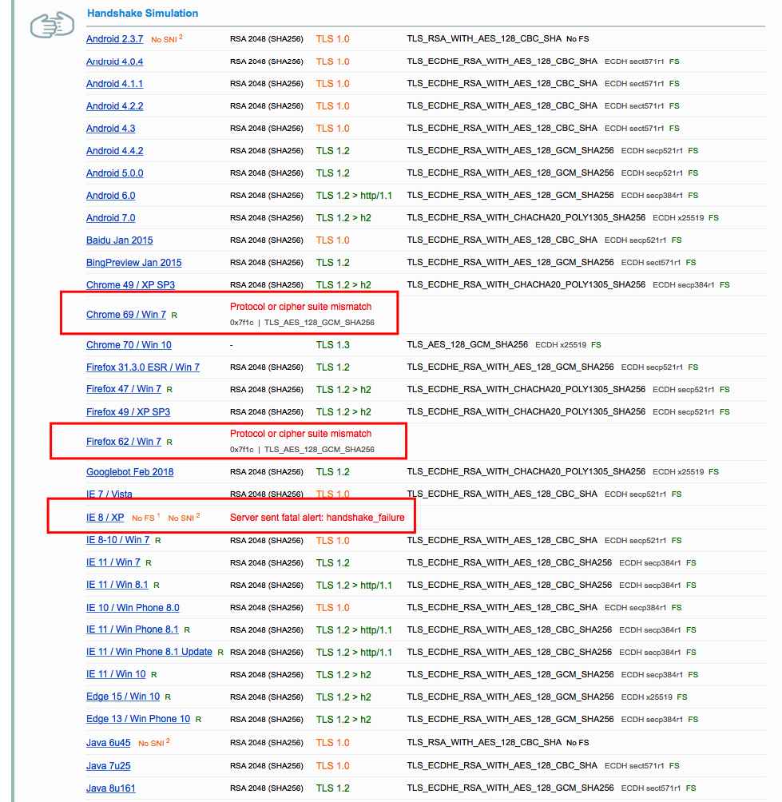Open the IE 11 / Win 7 link
782x802 pixels.
pyautogui.click(x=113, y=562)
